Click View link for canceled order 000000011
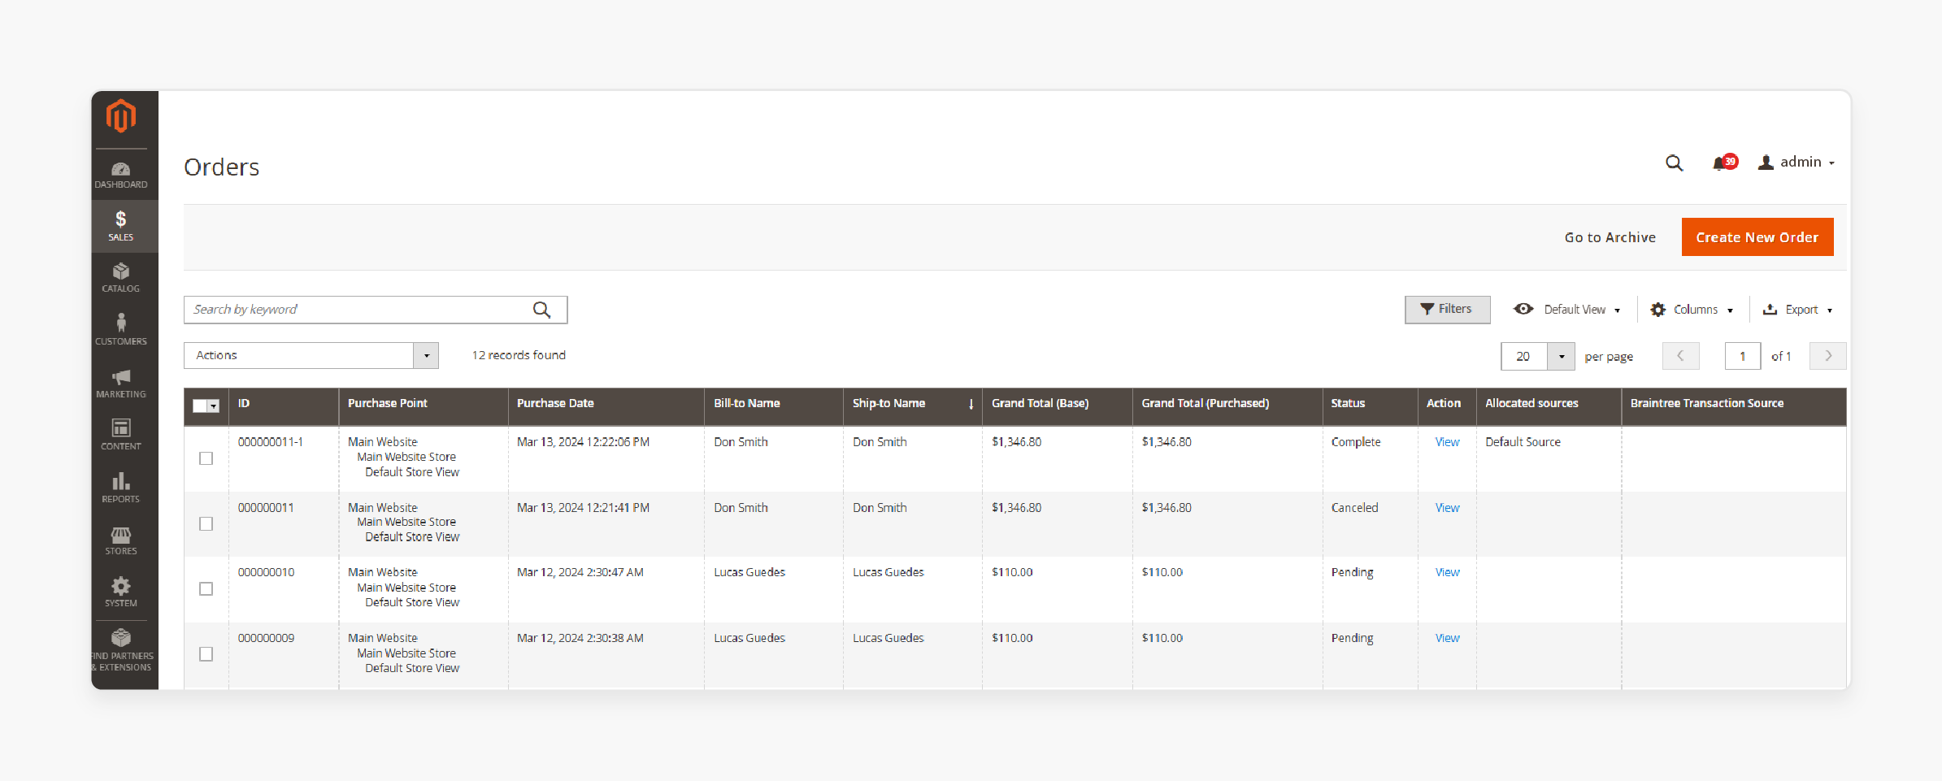Screen dimensions: 1942x781 (1447, 508)
